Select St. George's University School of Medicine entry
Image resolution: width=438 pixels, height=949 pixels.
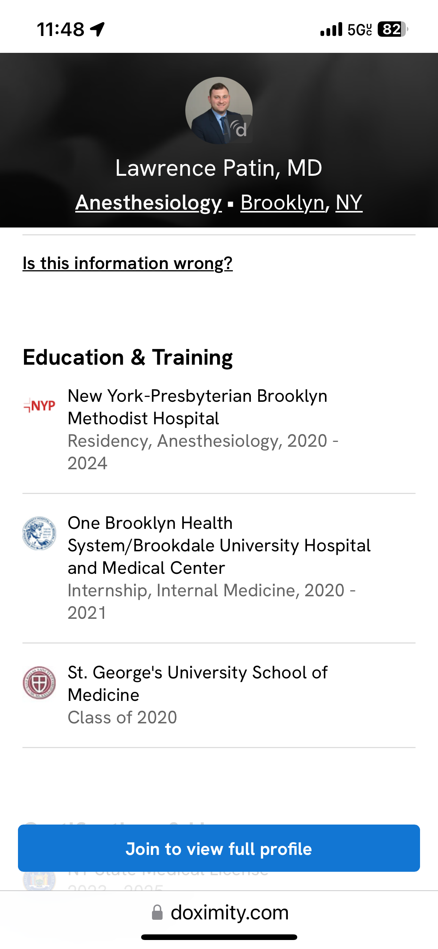(219, 695)
